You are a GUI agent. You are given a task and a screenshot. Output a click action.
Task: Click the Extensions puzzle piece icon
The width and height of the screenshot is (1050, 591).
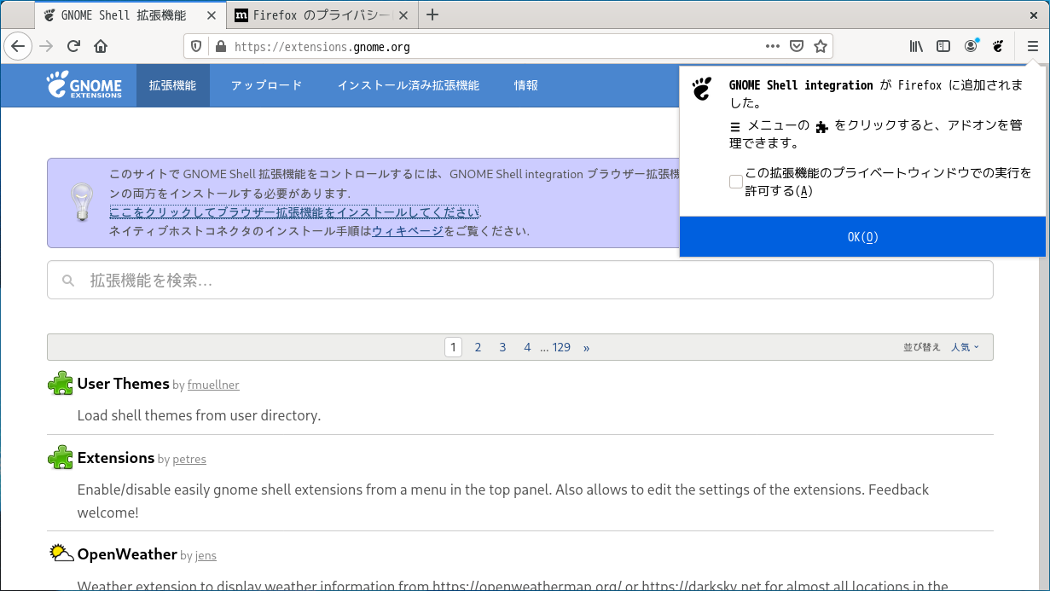point(61,458)
